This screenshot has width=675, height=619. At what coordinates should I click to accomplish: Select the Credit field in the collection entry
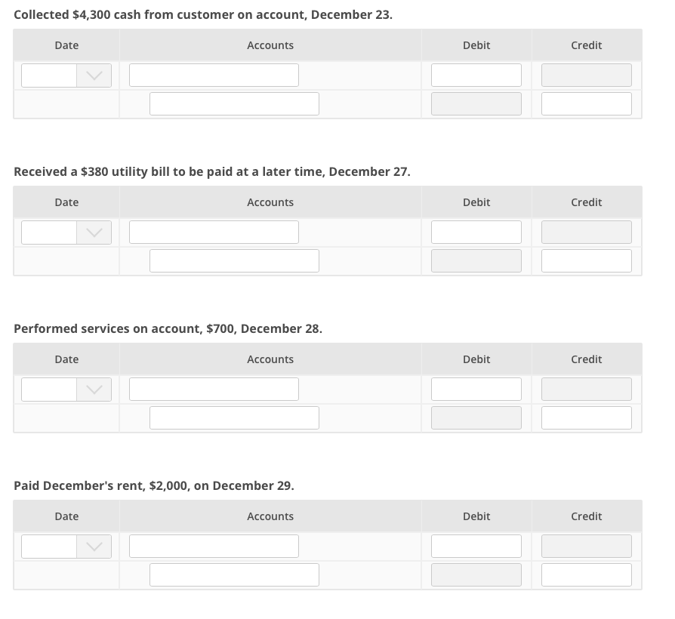click(586, 103)
